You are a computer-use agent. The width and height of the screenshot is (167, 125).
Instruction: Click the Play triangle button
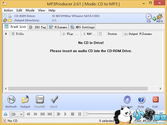click(x=65, y=114)
